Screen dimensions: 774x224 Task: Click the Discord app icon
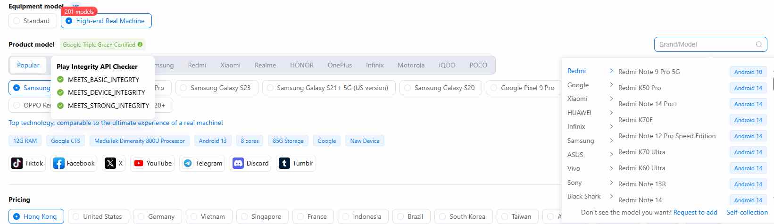click(x=238, y=163)
